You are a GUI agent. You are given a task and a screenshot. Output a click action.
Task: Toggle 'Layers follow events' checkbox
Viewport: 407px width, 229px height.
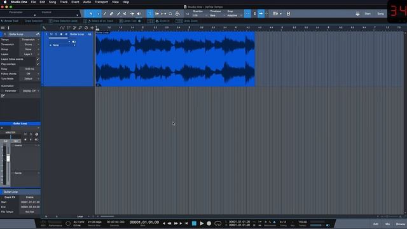pos(38,59)
